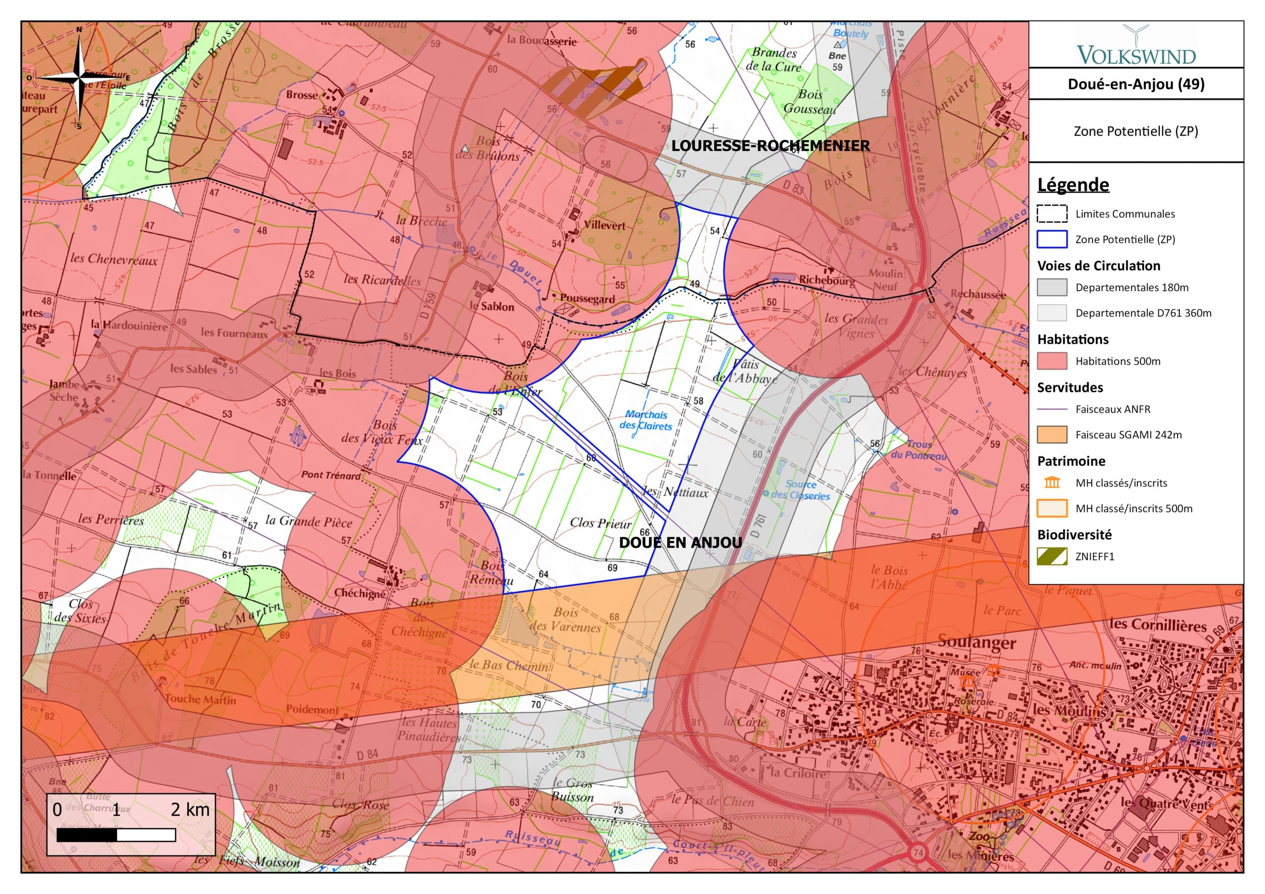1265x894 pixels.
Task: Click the DOUE EN ANJOU commune label
Action: (680, 542)
